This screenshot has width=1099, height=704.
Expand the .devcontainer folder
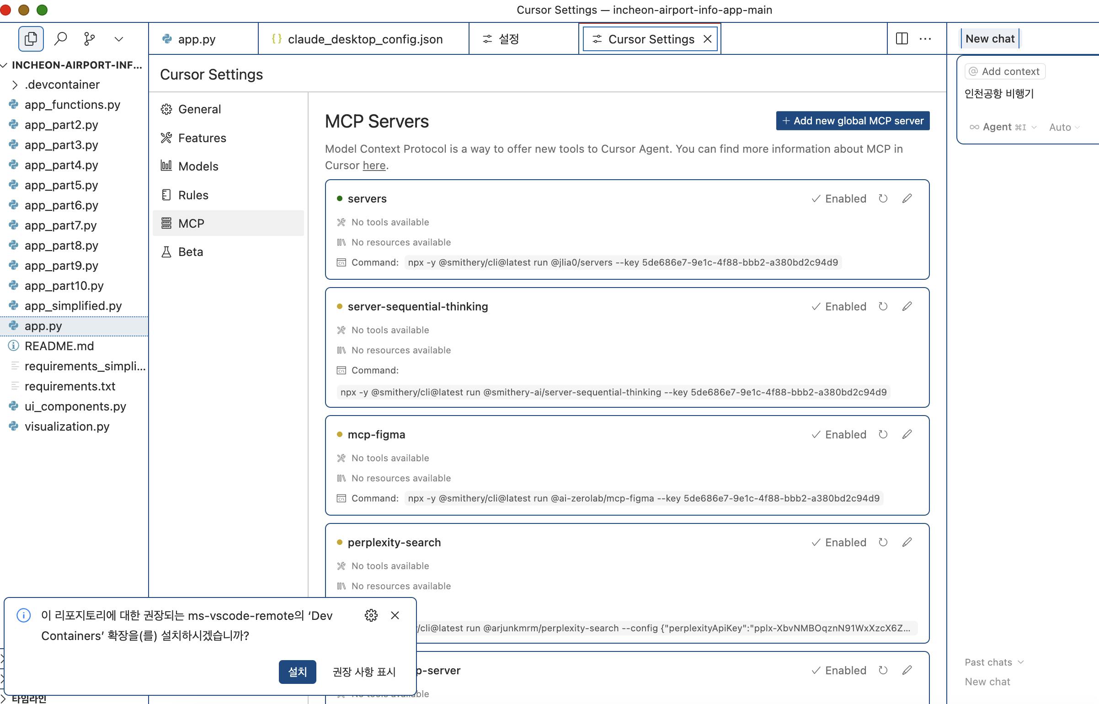click(62, 85)
